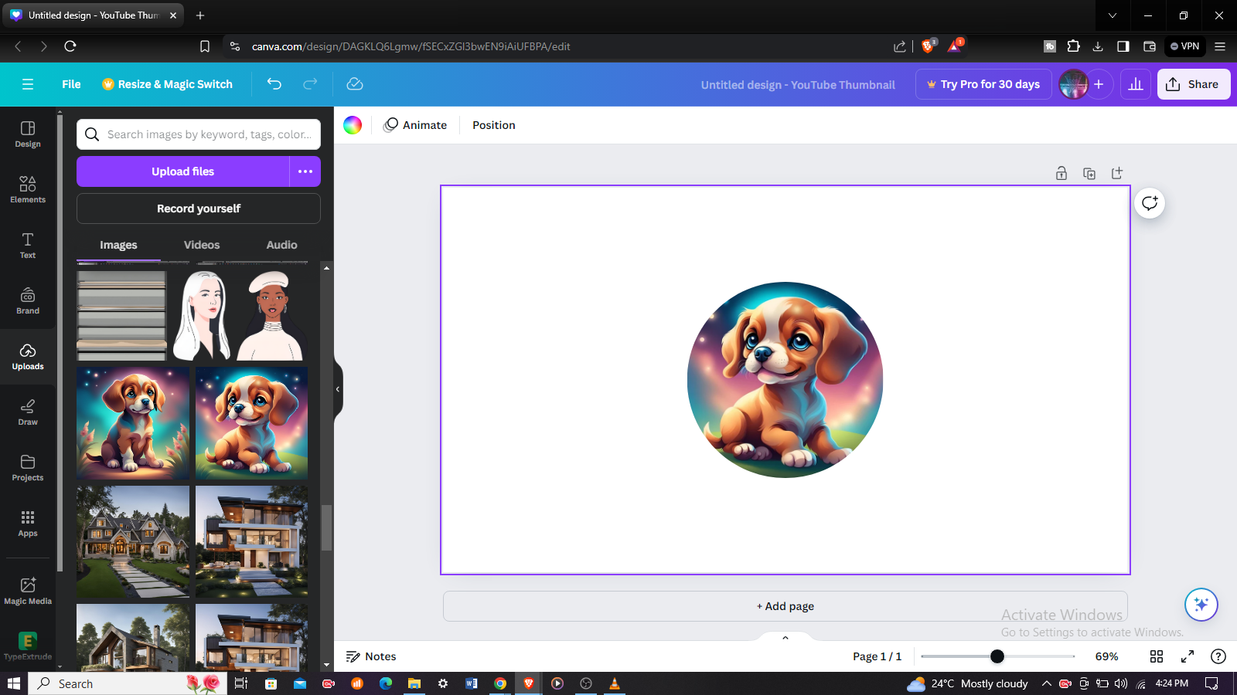
Task: Open upload options three-dots menu
Action: coord(305,171)
